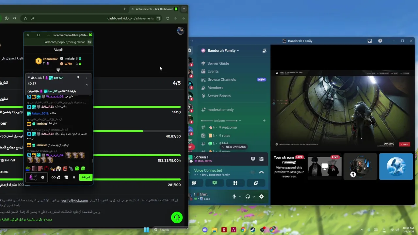Viewport: 418px width, 235px height.
Task: Open Server Boosts in Discord
Action: click(x=219, y=96)
